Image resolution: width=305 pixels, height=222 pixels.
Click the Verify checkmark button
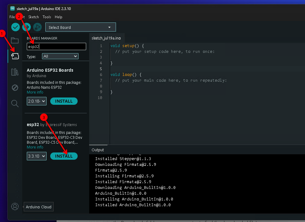click(15, 27)
